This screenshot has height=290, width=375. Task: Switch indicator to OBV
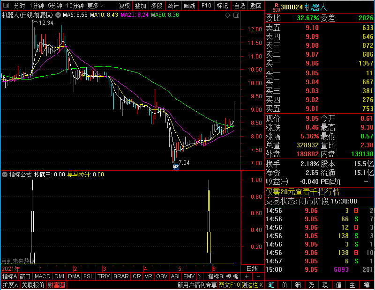(162, 276)
